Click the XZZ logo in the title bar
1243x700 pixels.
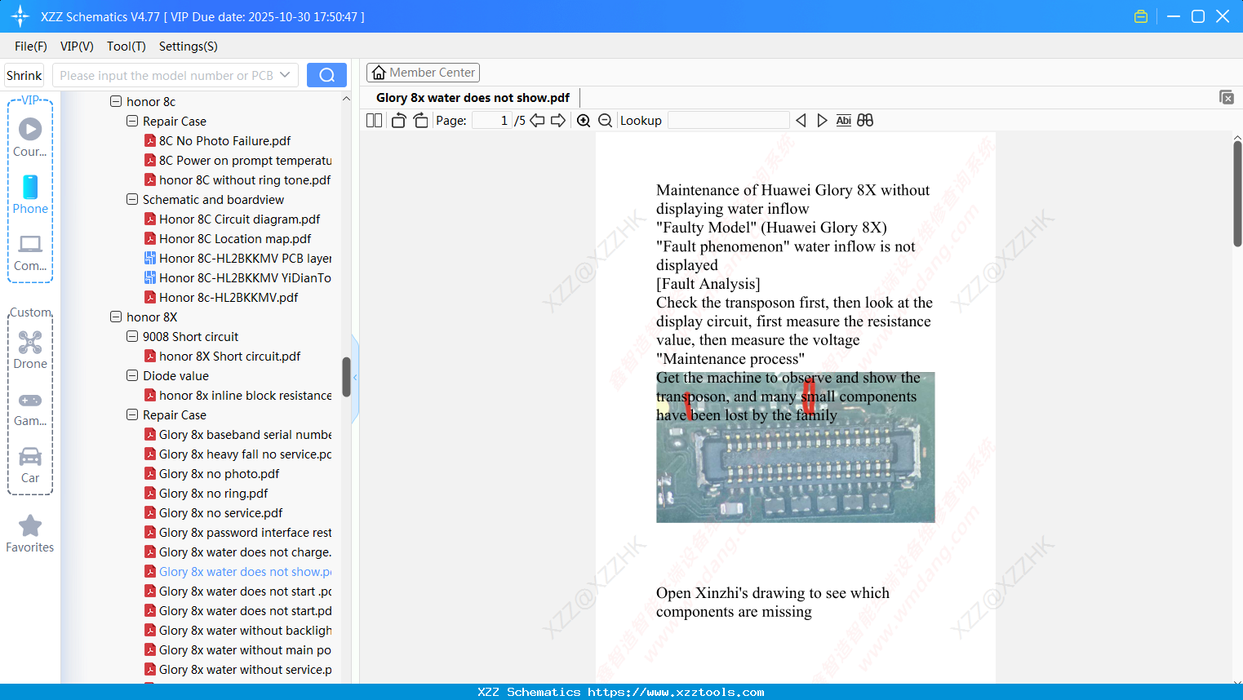[20, 16]
